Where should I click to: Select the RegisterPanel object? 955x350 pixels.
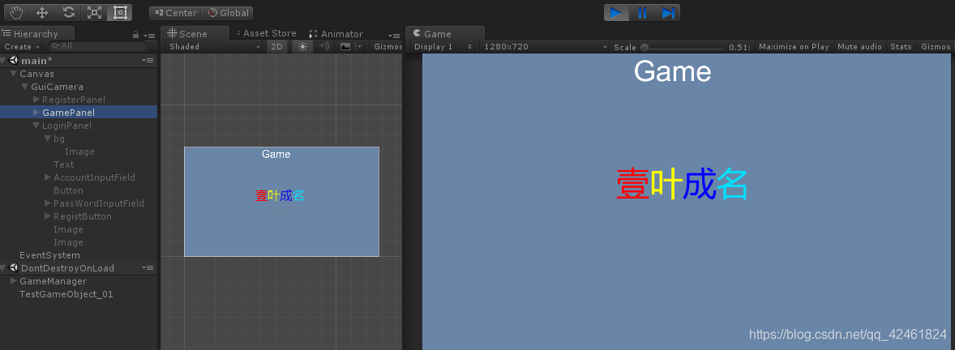74,100
